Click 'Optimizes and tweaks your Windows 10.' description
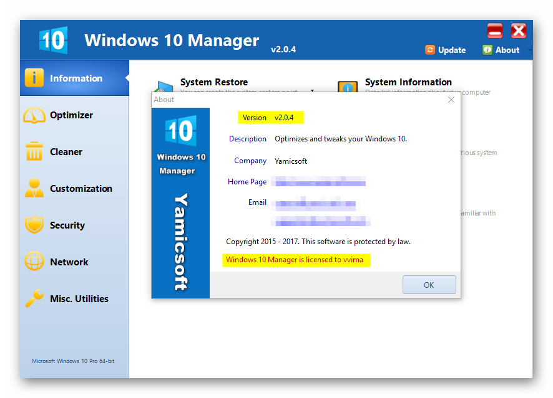This screenshot has height=398, width=553. pyautogui.click(x=341, y=139)
